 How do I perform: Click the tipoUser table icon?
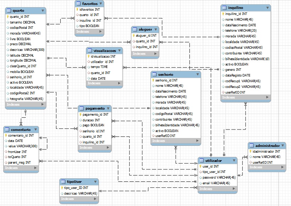[63, 181]
